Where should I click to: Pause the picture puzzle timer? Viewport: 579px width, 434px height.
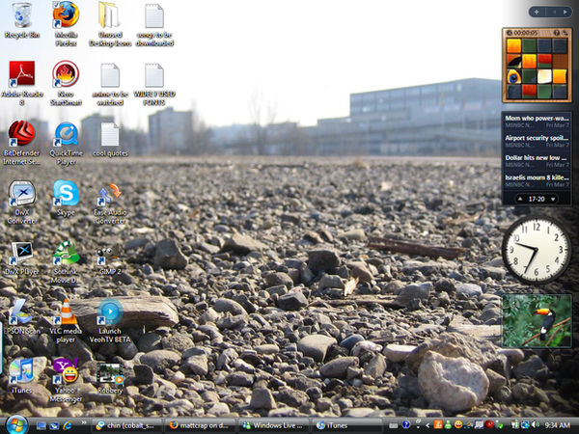point(510,33)
